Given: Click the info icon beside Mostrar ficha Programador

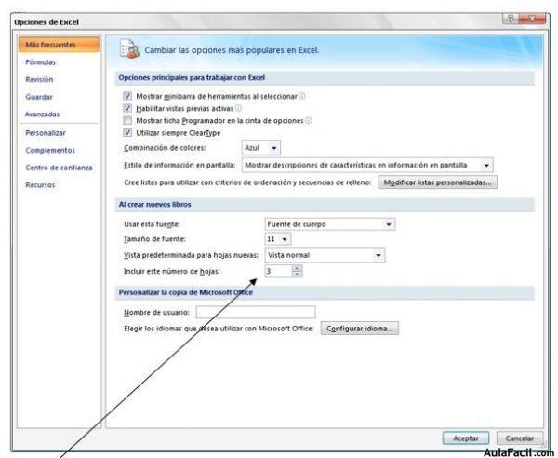Looking at the screenshot, I should [309, 121].
